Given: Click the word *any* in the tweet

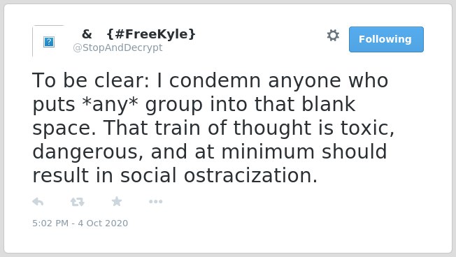Looking at the screenshot, I should click(x=111, y=104).
